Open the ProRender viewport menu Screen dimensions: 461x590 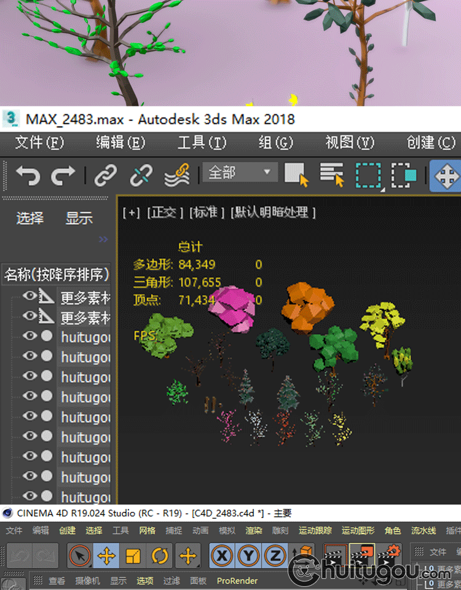tap(237, 581)
